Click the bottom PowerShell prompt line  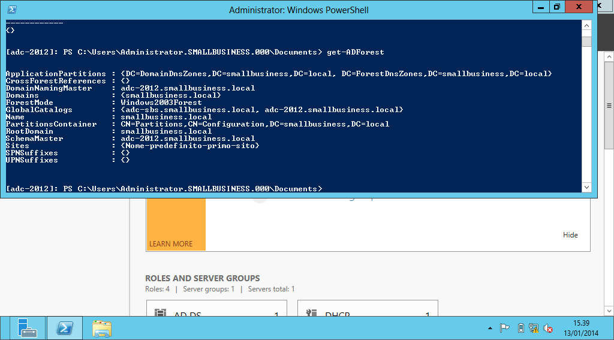click(x=164, y=189)
